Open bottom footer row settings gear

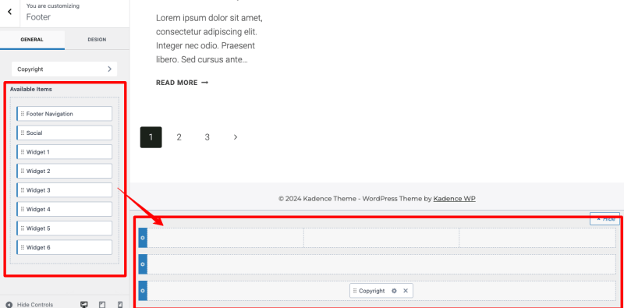tap(143, 291)
